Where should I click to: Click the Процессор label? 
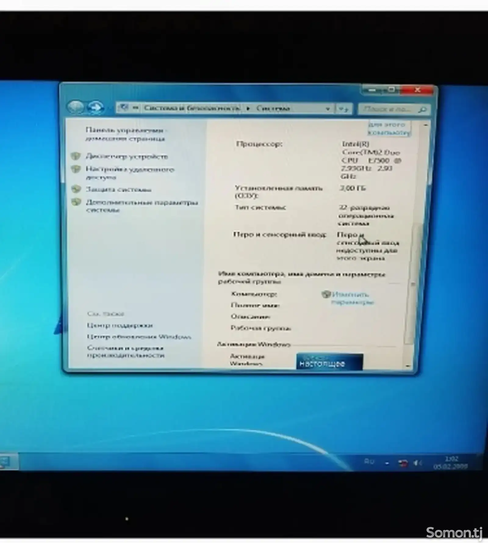tap(259, 144)
